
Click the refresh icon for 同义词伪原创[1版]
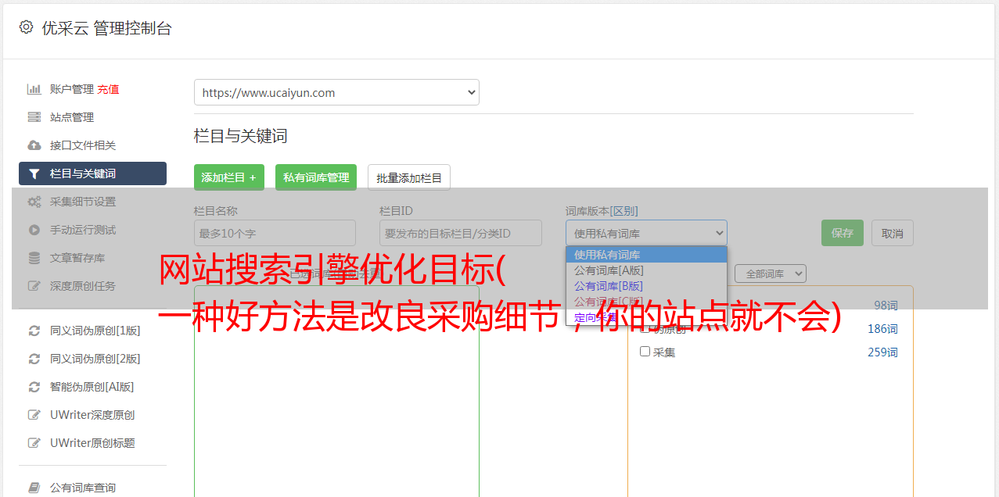[x=34, y=331]
